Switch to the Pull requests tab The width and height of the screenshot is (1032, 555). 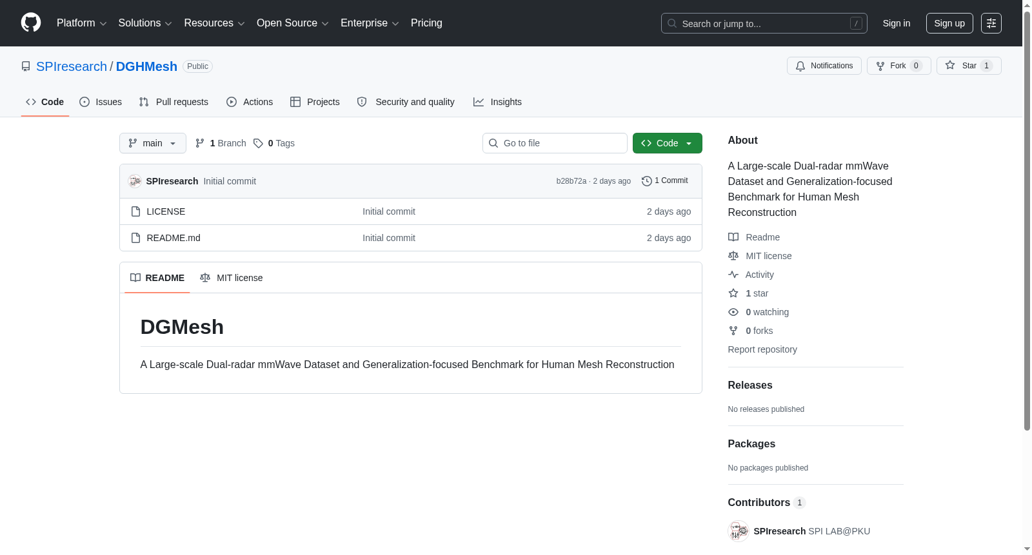[x=174, y=102]
